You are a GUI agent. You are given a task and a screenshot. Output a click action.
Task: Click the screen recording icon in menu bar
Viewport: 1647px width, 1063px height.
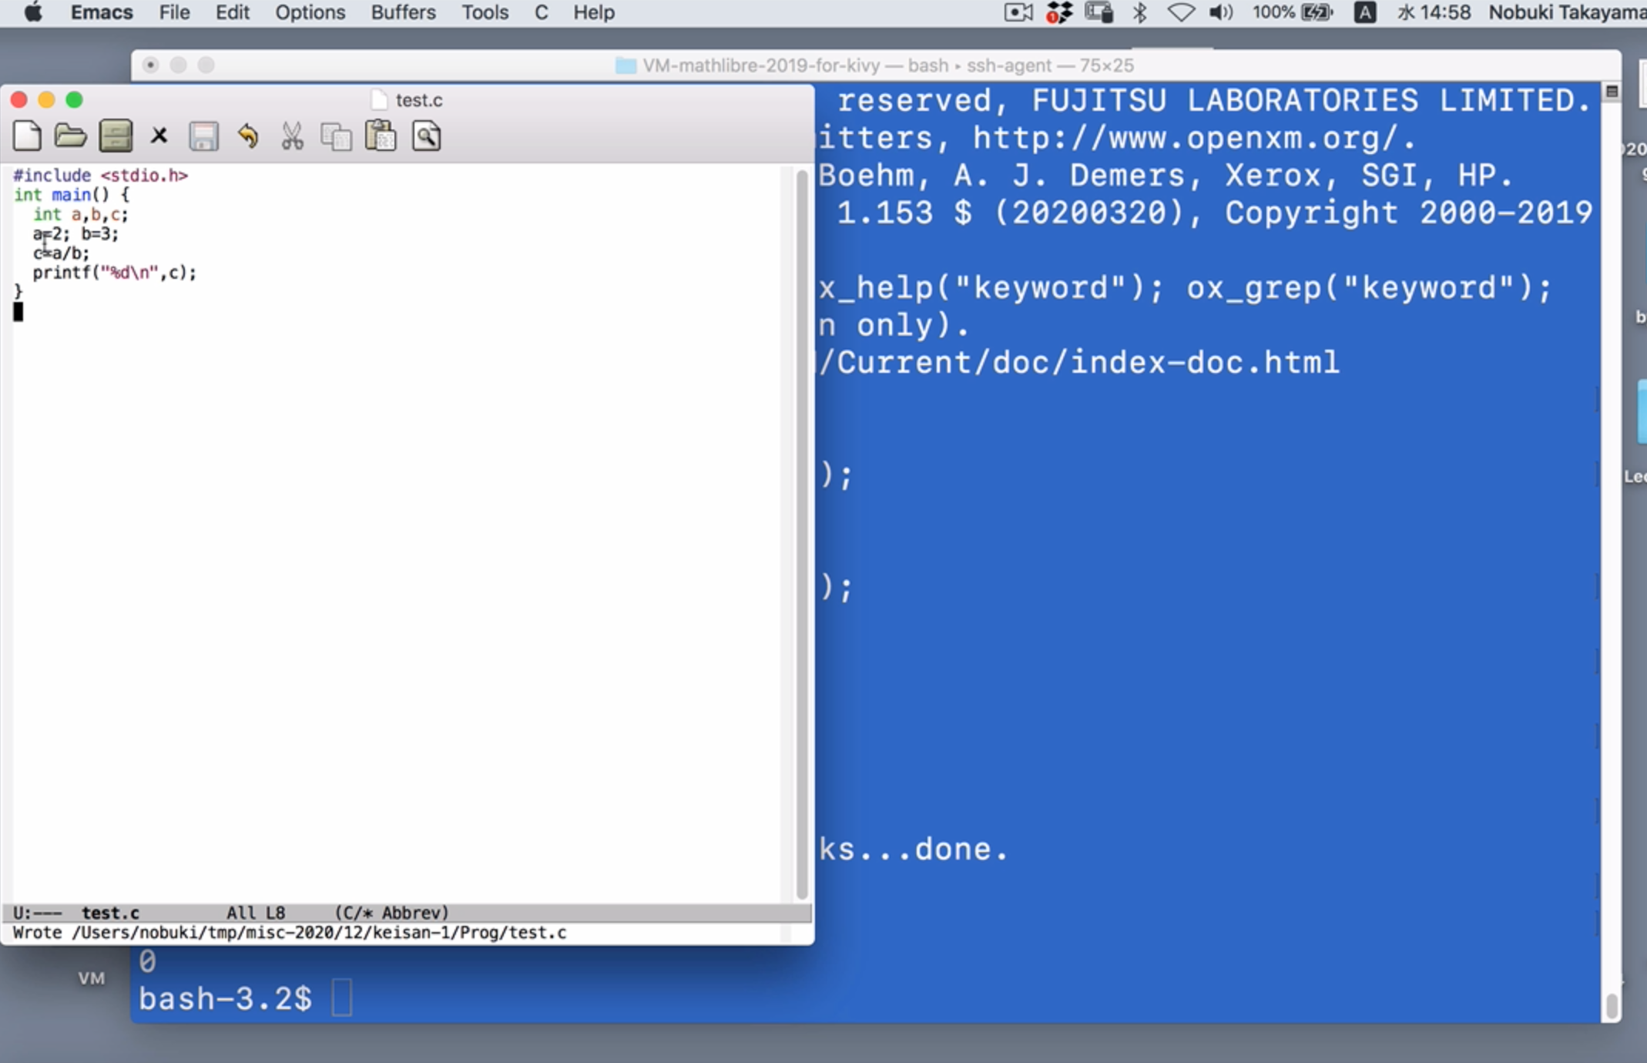coord(1018,12)
